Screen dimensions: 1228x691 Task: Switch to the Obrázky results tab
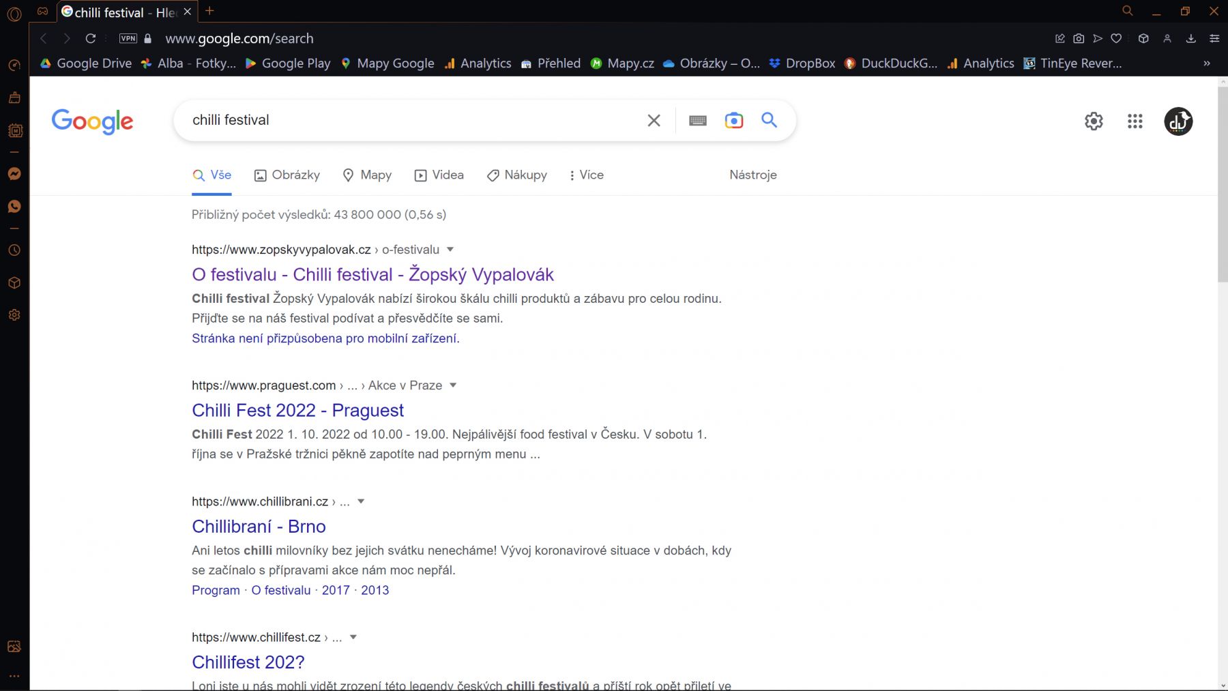(287, 175)
